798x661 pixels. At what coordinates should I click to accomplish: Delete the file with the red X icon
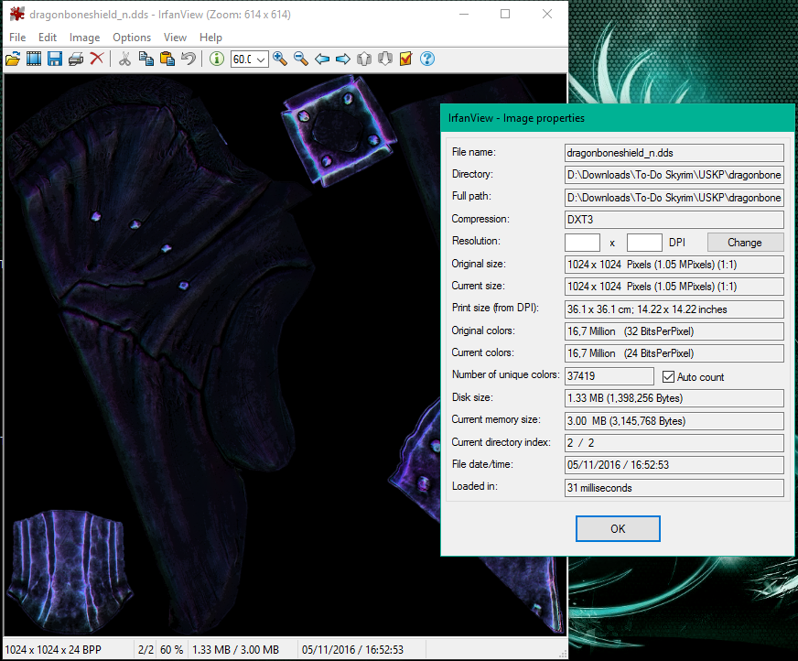coord(96,60)
